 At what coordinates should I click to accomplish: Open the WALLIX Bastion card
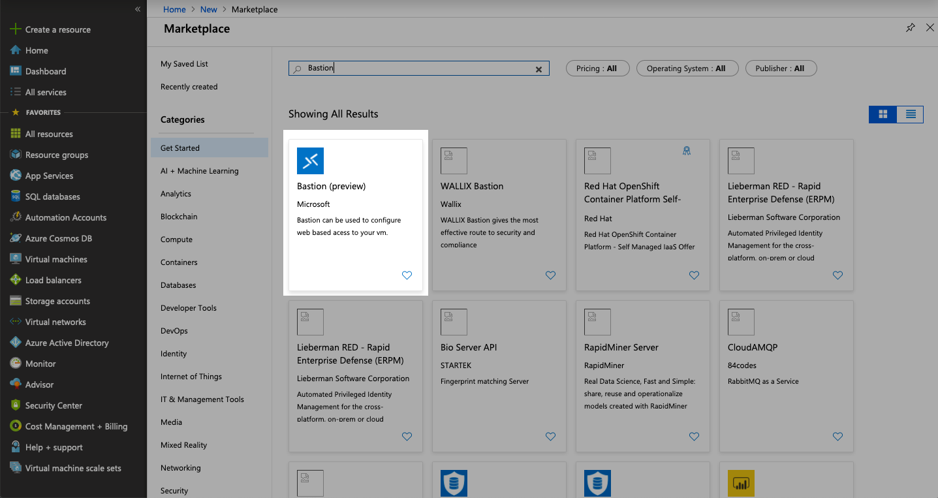499,215
